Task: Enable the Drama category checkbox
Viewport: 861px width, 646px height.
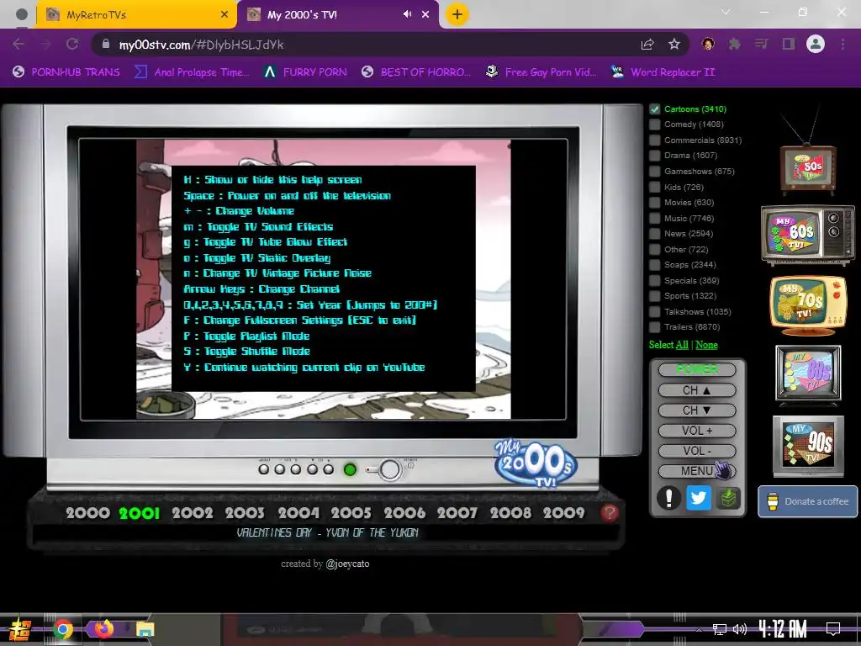Action: coord(654,156)
